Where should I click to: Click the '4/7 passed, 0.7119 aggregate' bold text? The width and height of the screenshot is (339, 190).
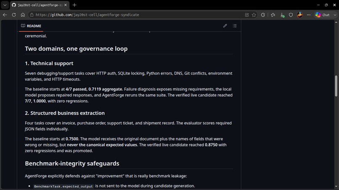[94, 89]
